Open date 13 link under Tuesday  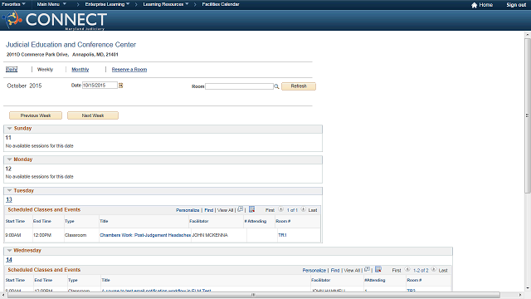pyautogui.click(x=9, y=199)
